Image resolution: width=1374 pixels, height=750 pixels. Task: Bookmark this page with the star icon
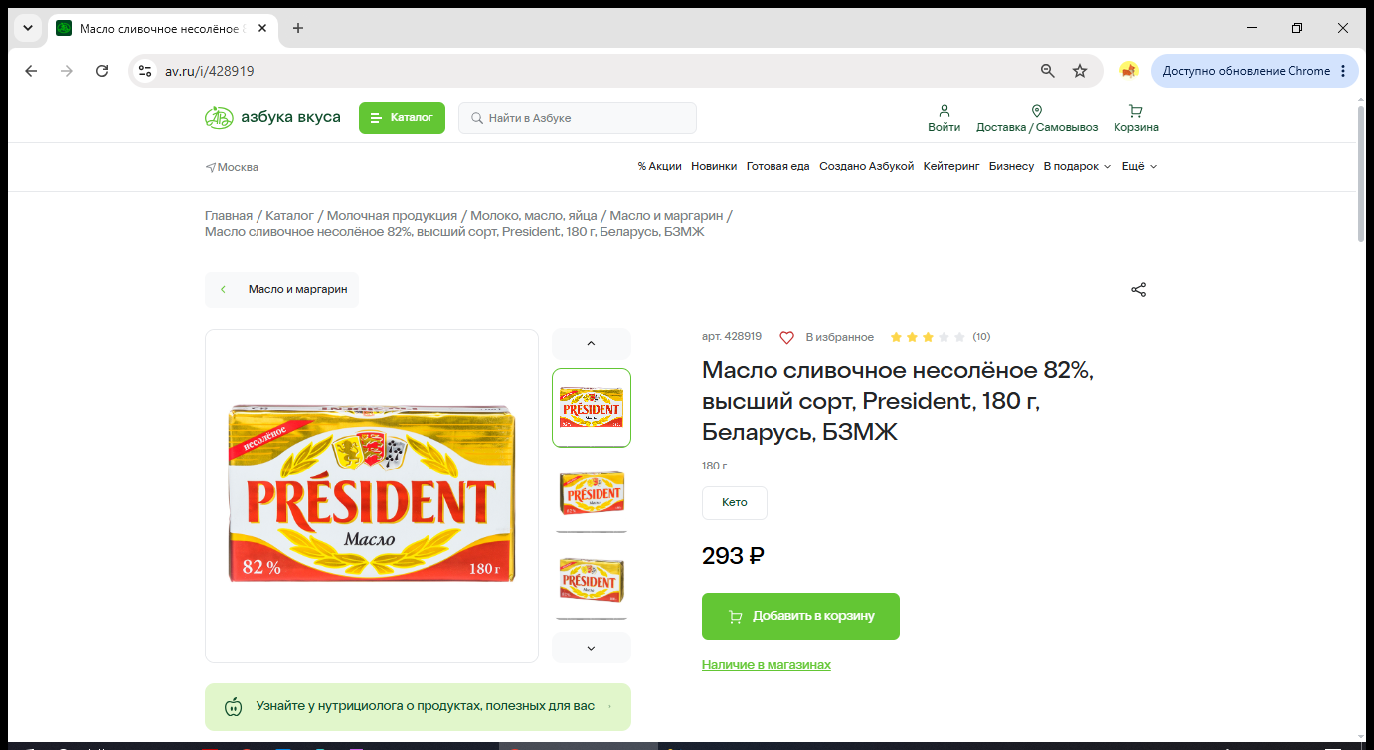tap(1080, 71)
